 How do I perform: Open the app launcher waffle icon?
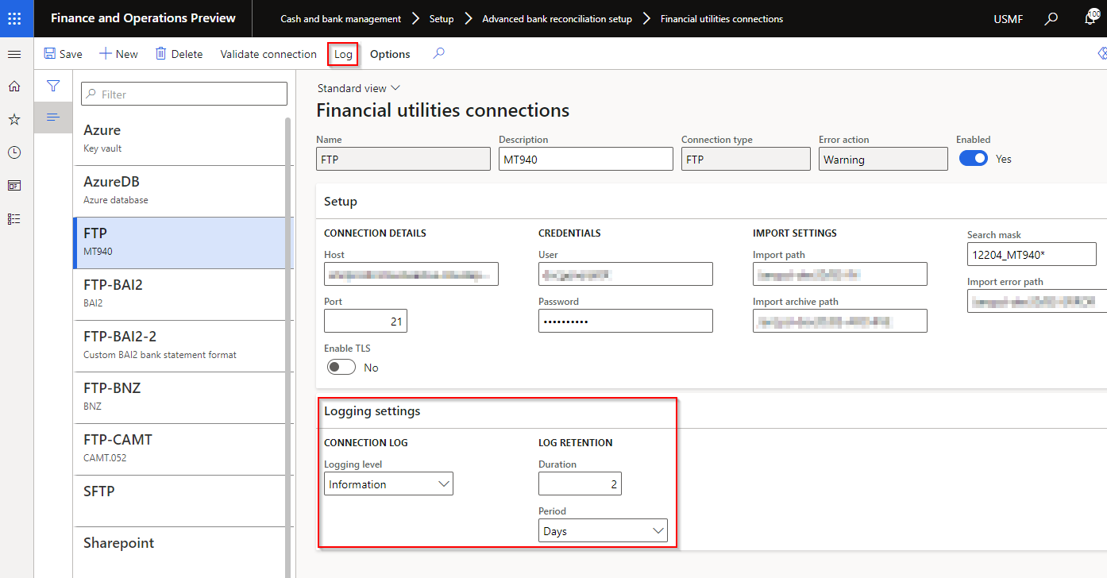16,18
